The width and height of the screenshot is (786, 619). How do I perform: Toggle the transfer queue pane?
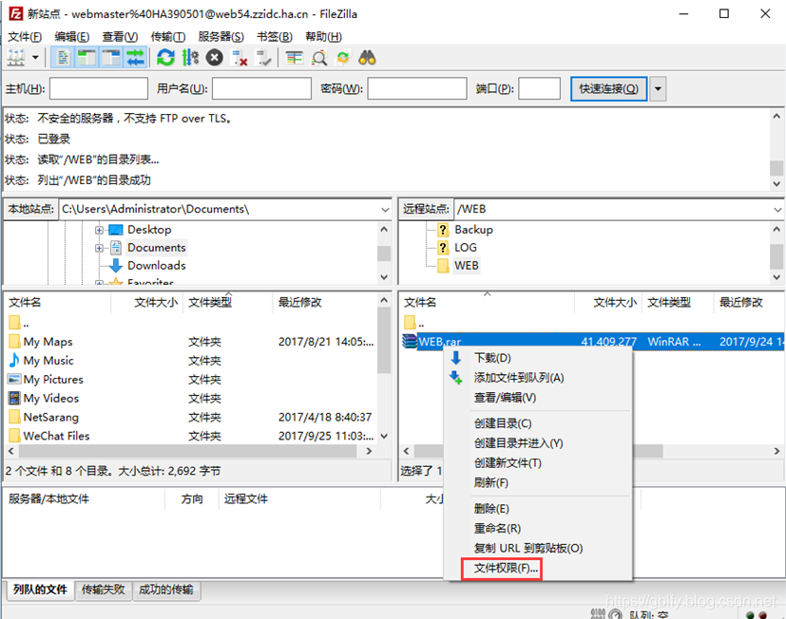[134, 58]
